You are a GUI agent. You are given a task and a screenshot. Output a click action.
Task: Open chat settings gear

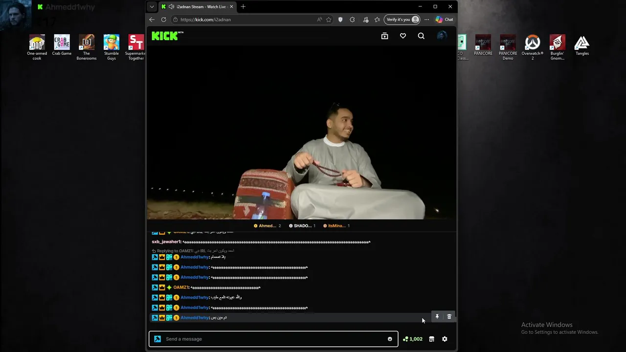click(445, 339)
